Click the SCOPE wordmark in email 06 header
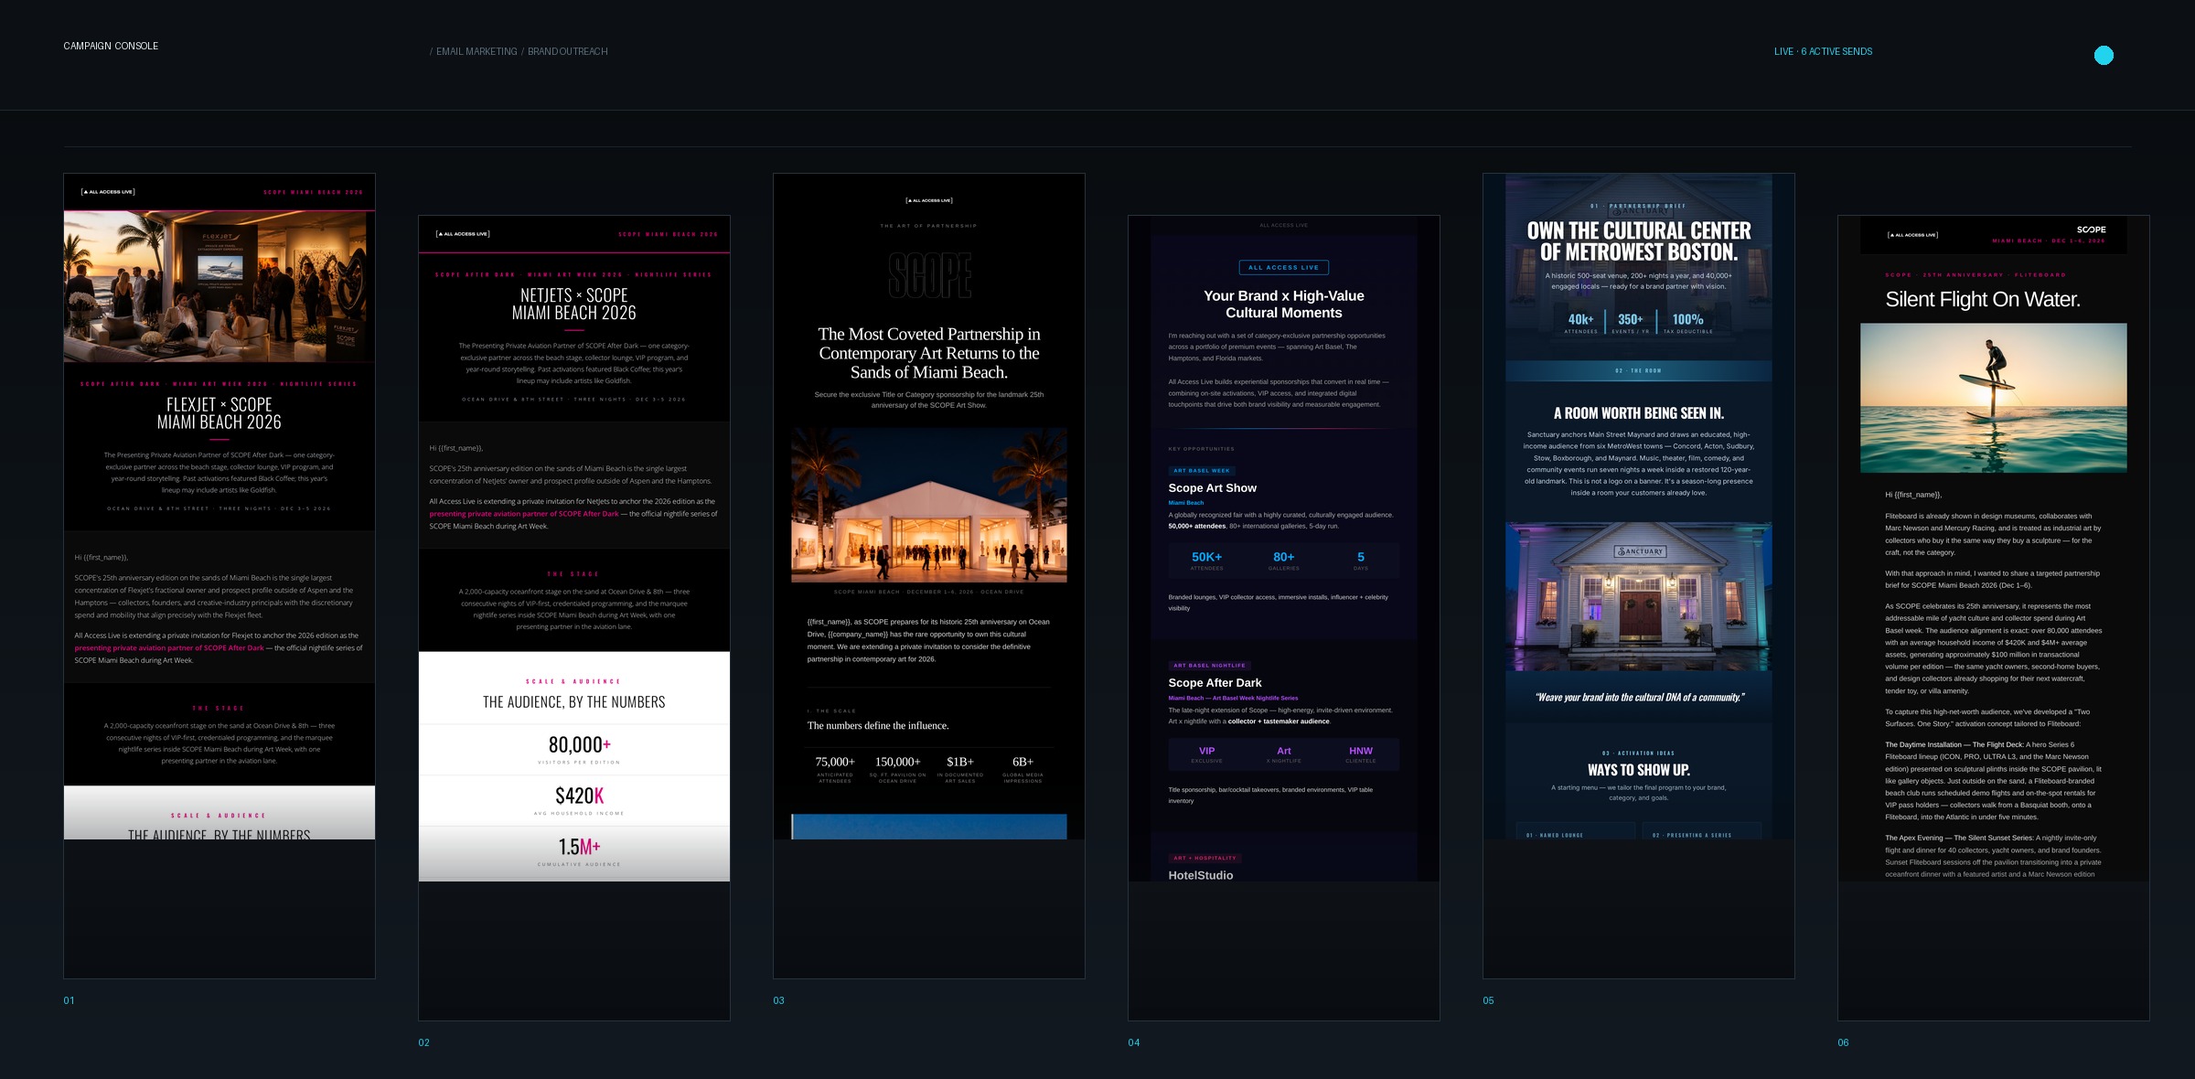Image resolution: width=2195 pixels, height=1079 pixels. [2091, 230]
